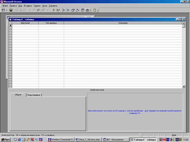
Task: Click the Undo toolbar icon
Action: pos(48,10)
